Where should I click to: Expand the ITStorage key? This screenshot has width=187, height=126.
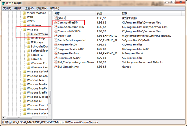[25, 42]
